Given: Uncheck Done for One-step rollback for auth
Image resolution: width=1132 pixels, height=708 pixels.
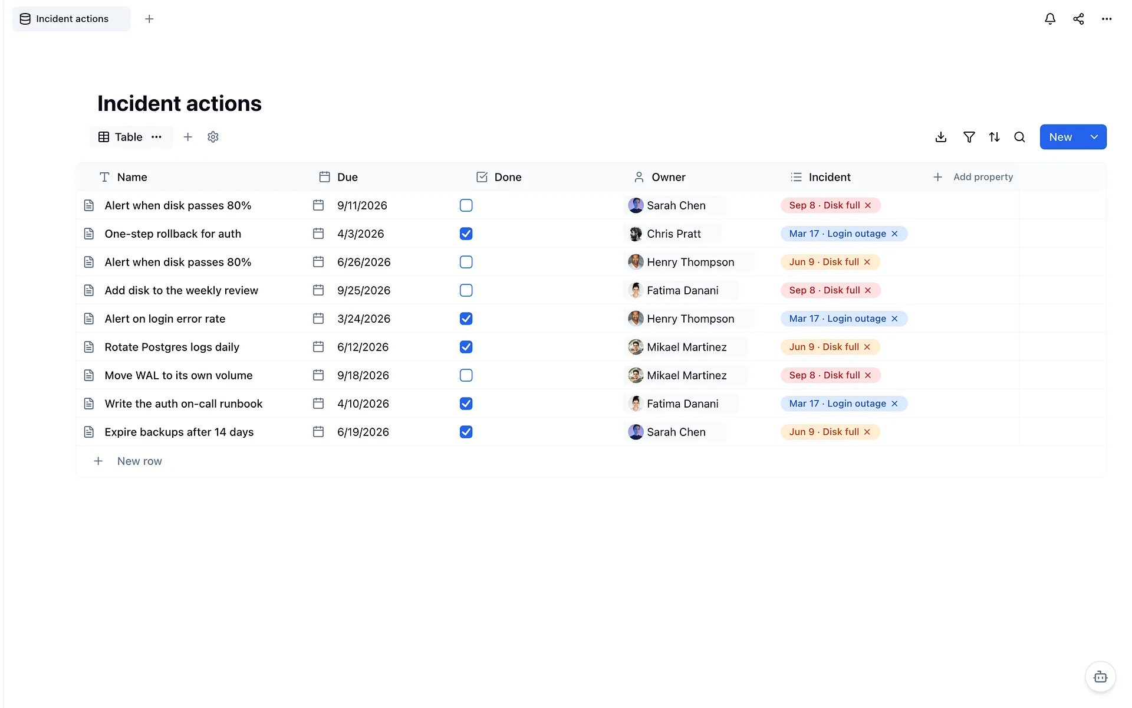Looking at the screenshot, I should (x=466, y=234).
